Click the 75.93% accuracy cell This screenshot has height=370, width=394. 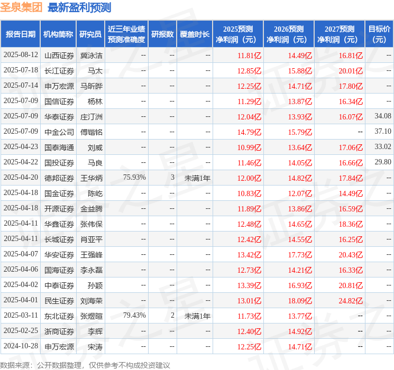(x=134, y=178)
